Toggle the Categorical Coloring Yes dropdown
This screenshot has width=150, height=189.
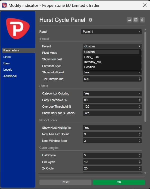(112, 94)
